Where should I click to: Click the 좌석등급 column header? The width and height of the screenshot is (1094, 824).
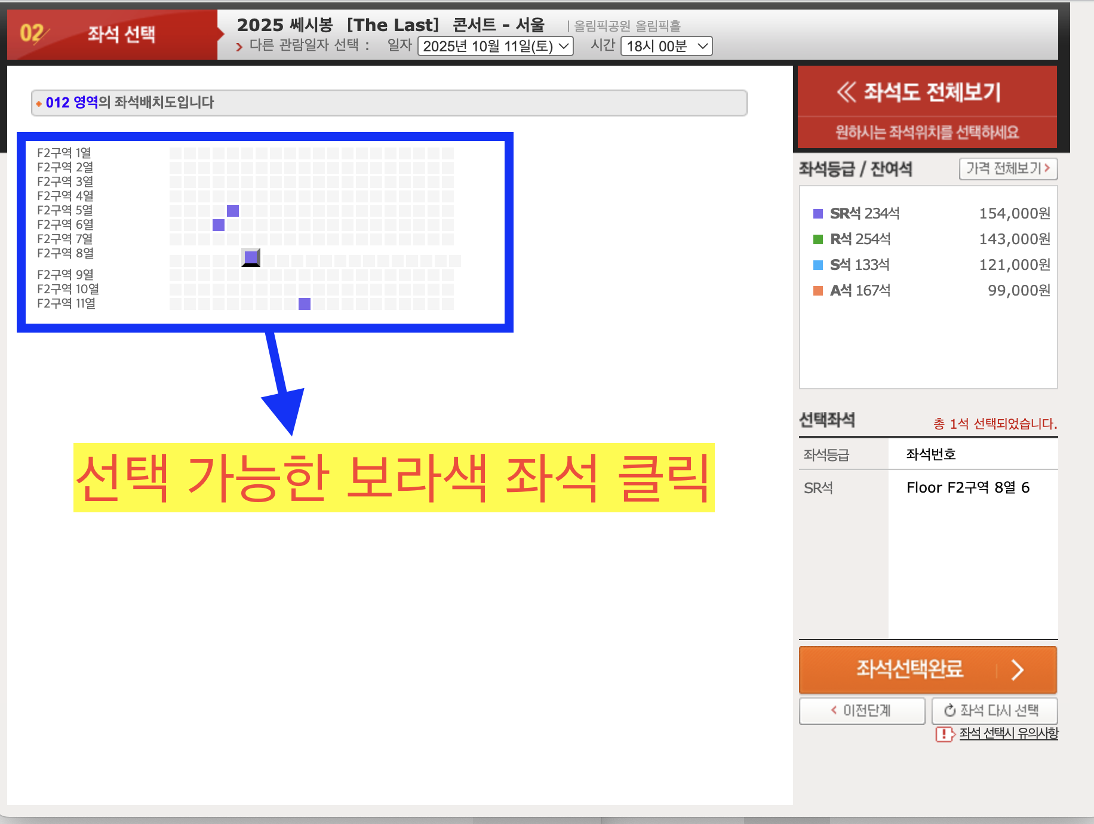tap(826, 455)
